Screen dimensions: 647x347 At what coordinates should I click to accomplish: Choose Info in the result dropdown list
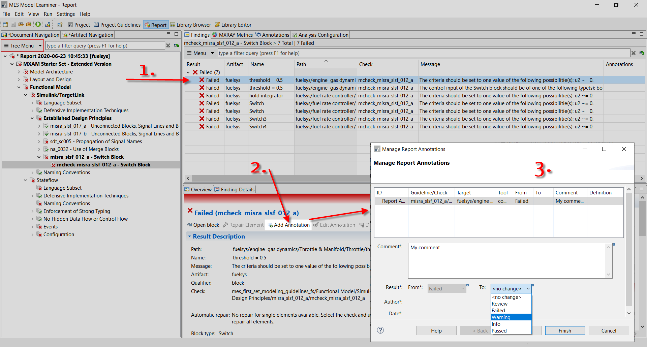tap(511, 324)
